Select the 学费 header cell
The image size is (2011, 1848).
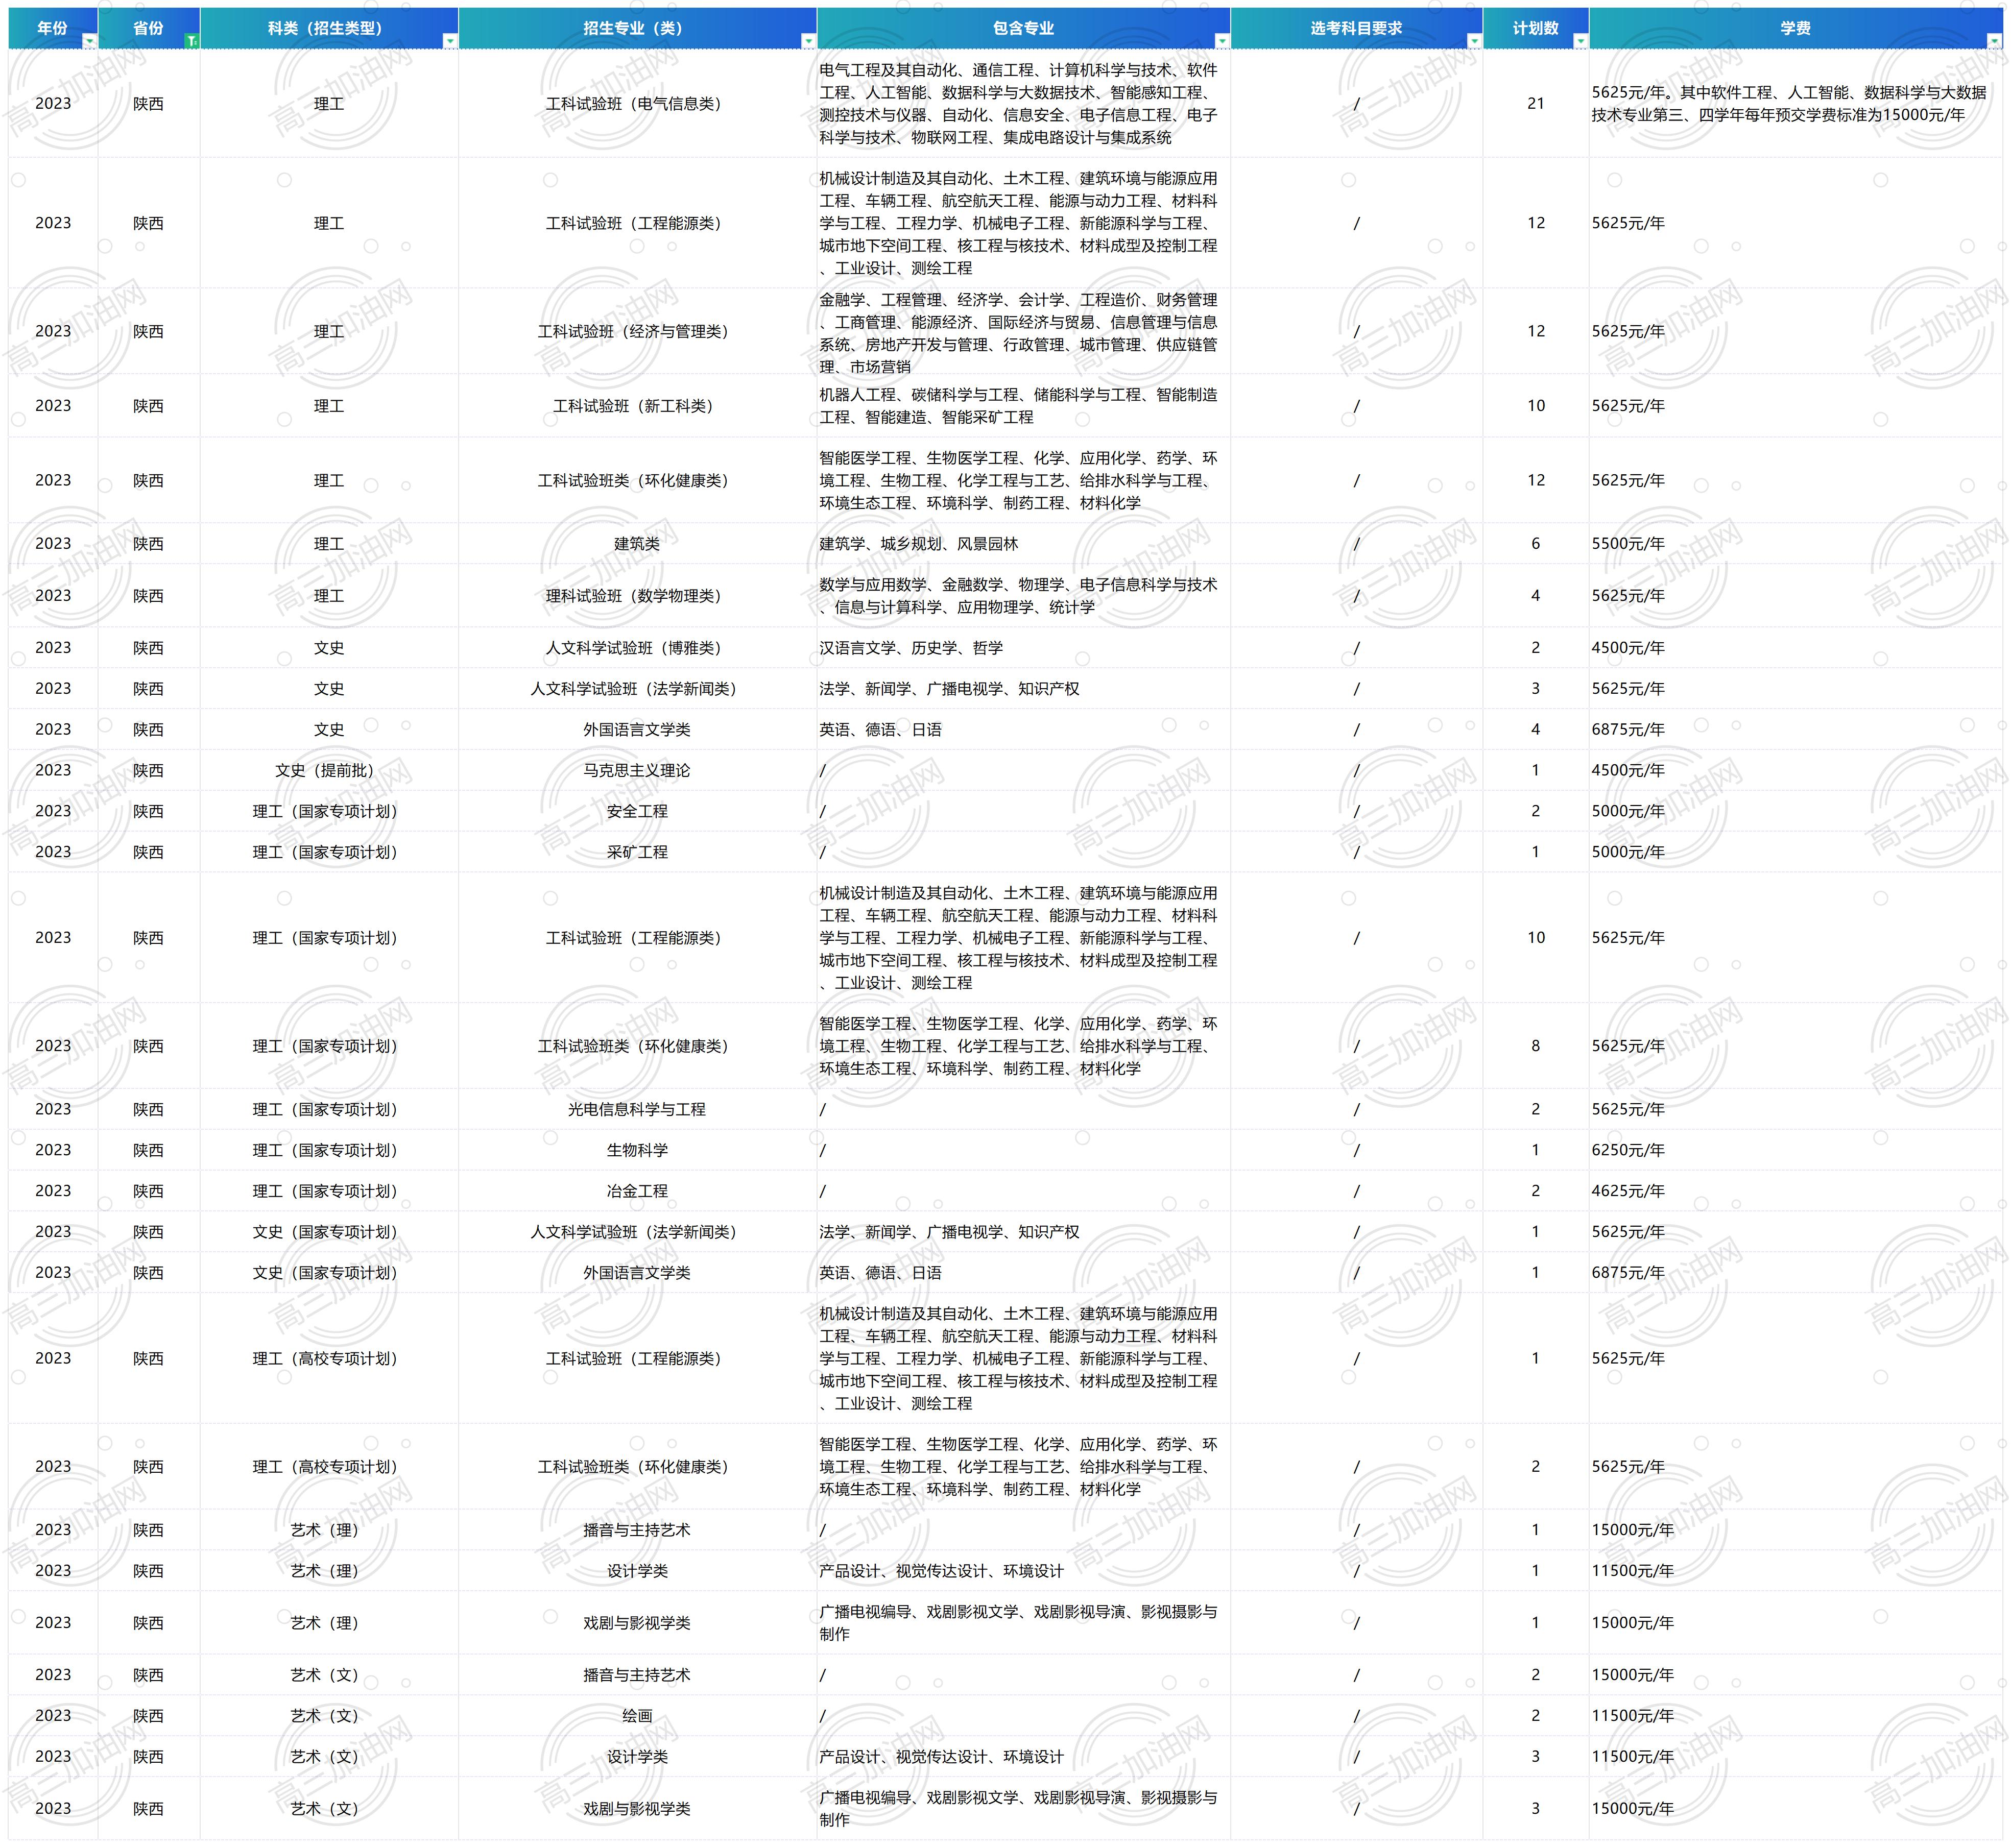(x=1796, y=28)
